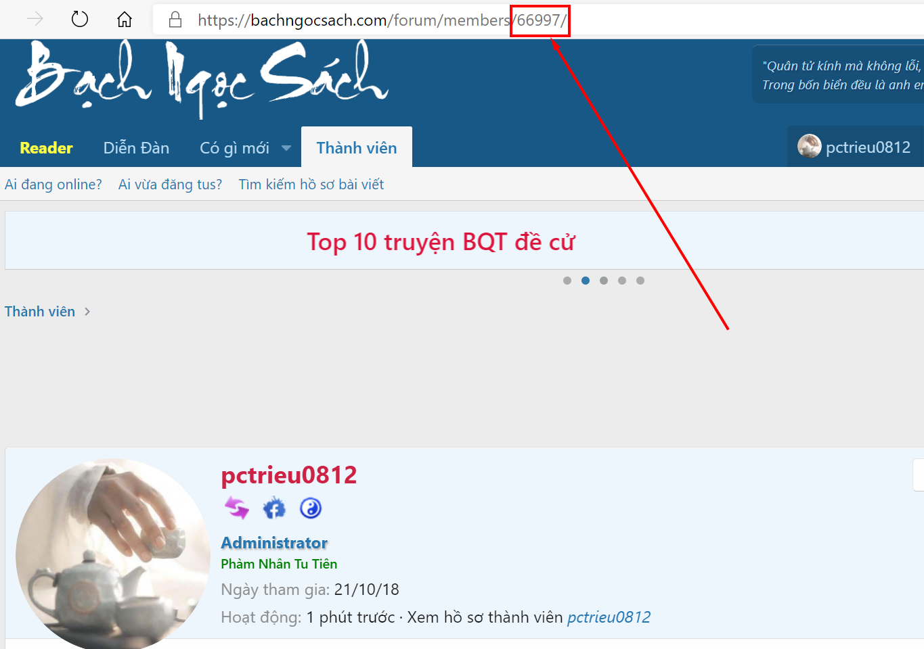Click the padlock site security icon
Viewport: 924px width, 649px height.
pos(175,20)
